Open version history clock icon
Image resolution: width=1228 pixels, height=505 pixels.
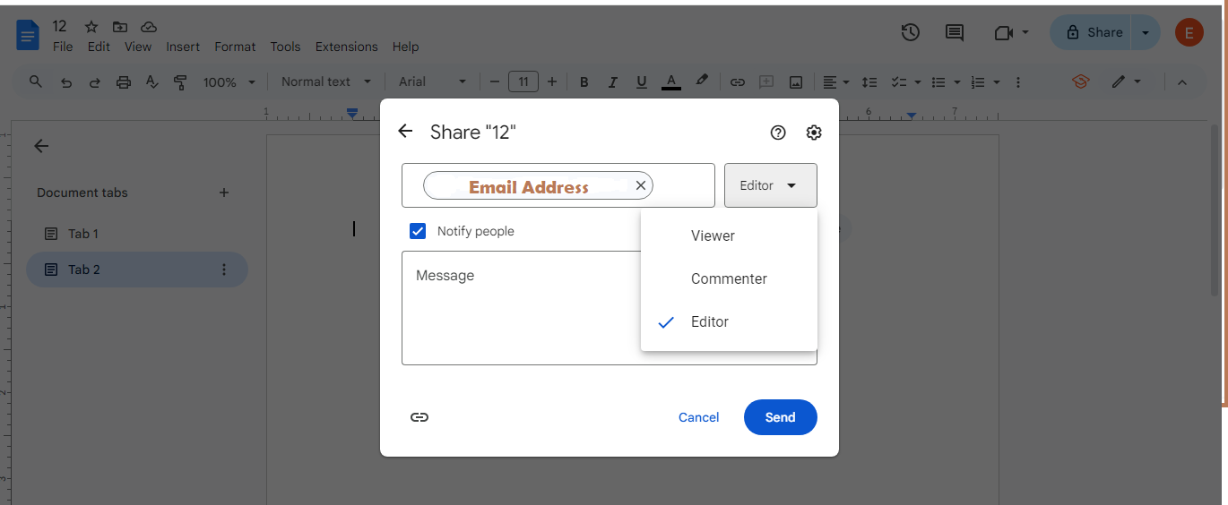[x=911, y=32]
